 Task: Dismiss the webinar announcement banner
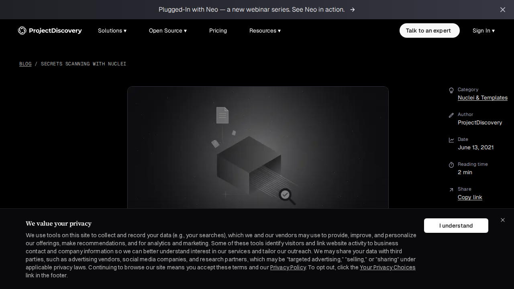tap(503, 10)
